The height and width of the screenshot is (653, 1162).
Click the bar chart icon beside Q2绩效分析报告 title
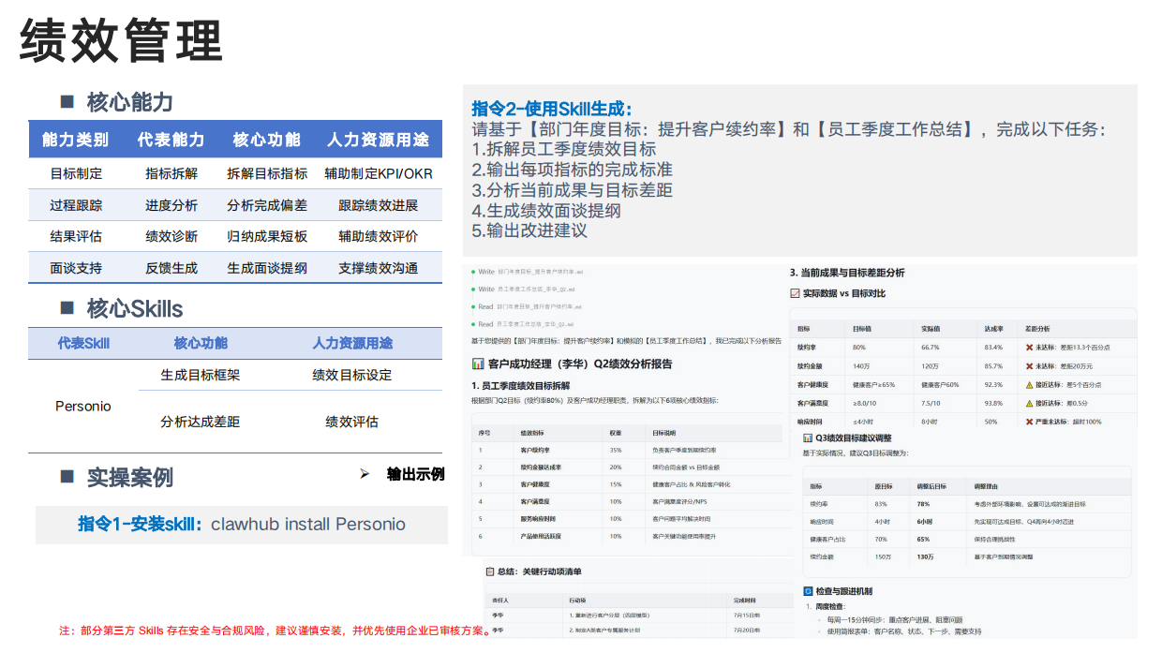pyautogui.click(x=478, y=364)
